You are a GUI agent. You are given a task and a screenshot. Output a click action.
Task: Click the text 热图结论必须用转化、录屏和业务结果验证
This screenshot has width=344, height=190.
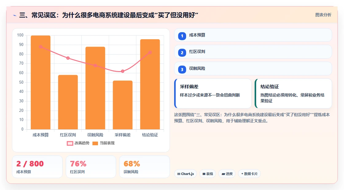[x=292, y=98]
